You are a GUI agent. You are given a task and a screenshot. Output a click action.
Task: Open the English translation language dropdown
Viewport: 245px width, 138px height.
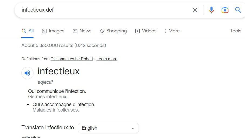(x=108, y=128)
